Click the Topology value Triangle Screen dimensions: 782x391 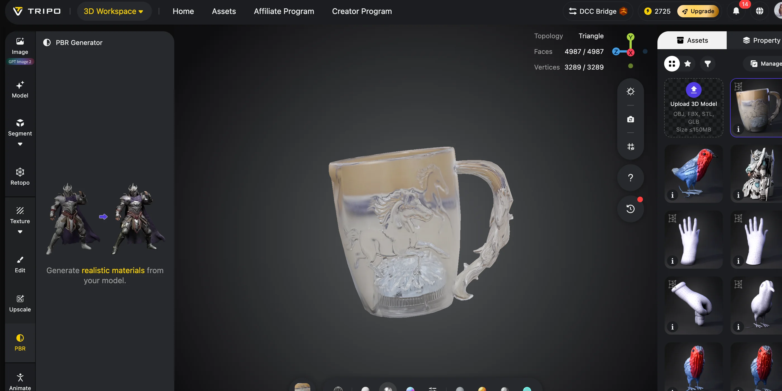(x=591, y=36)
